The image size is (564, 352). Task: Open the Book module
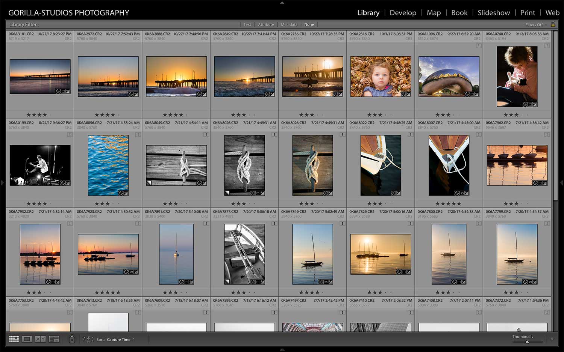(x=459, y=13)
